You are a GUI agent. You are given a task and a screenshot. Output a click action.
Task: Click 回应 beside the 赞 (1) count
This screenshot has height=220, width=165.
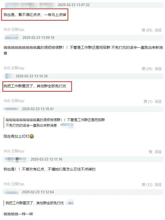coord(158,101)
